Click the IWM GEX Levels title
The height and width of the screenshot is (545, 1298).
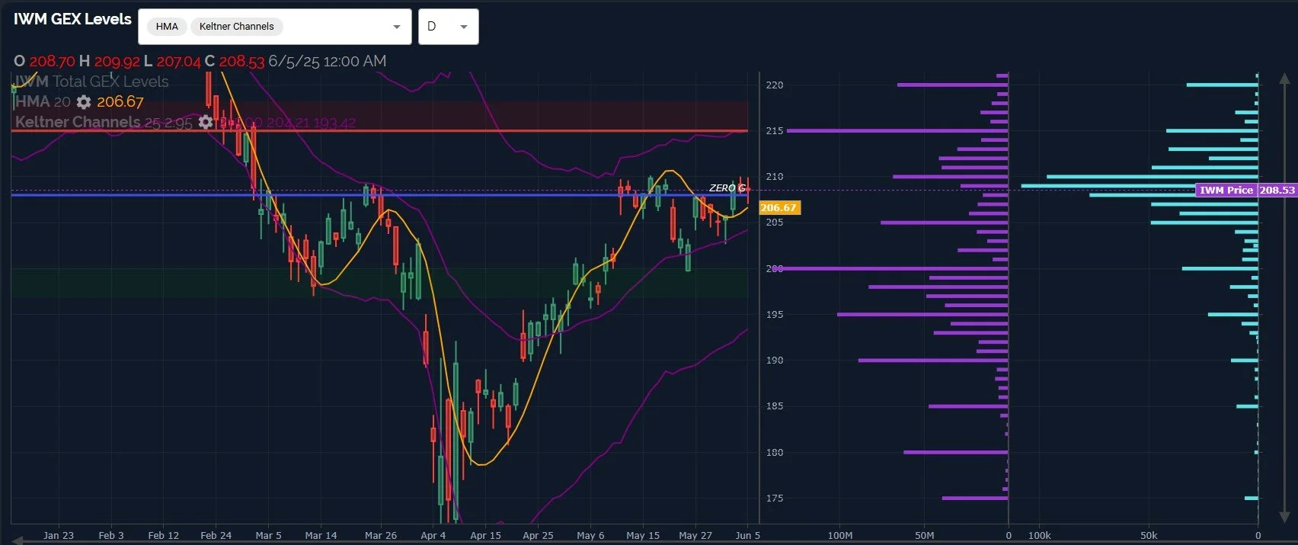[x=72, y=19]
